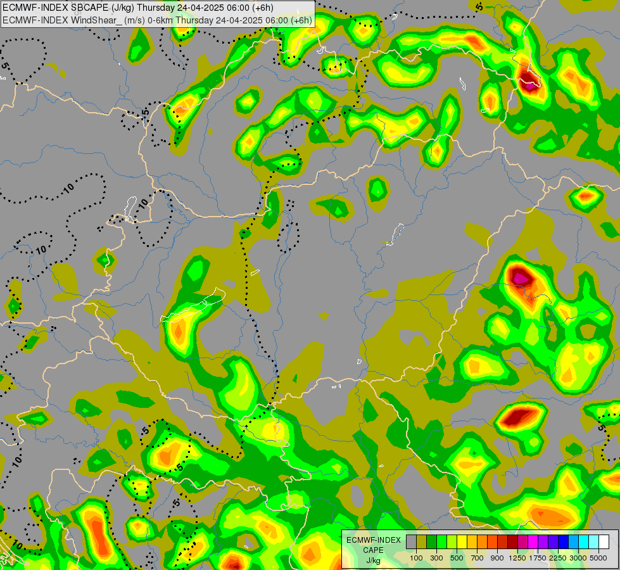The width and height of the screenshot is (620, 570).
Task: Click the lime yellow-green legend swatch
Action: point(452,541)
